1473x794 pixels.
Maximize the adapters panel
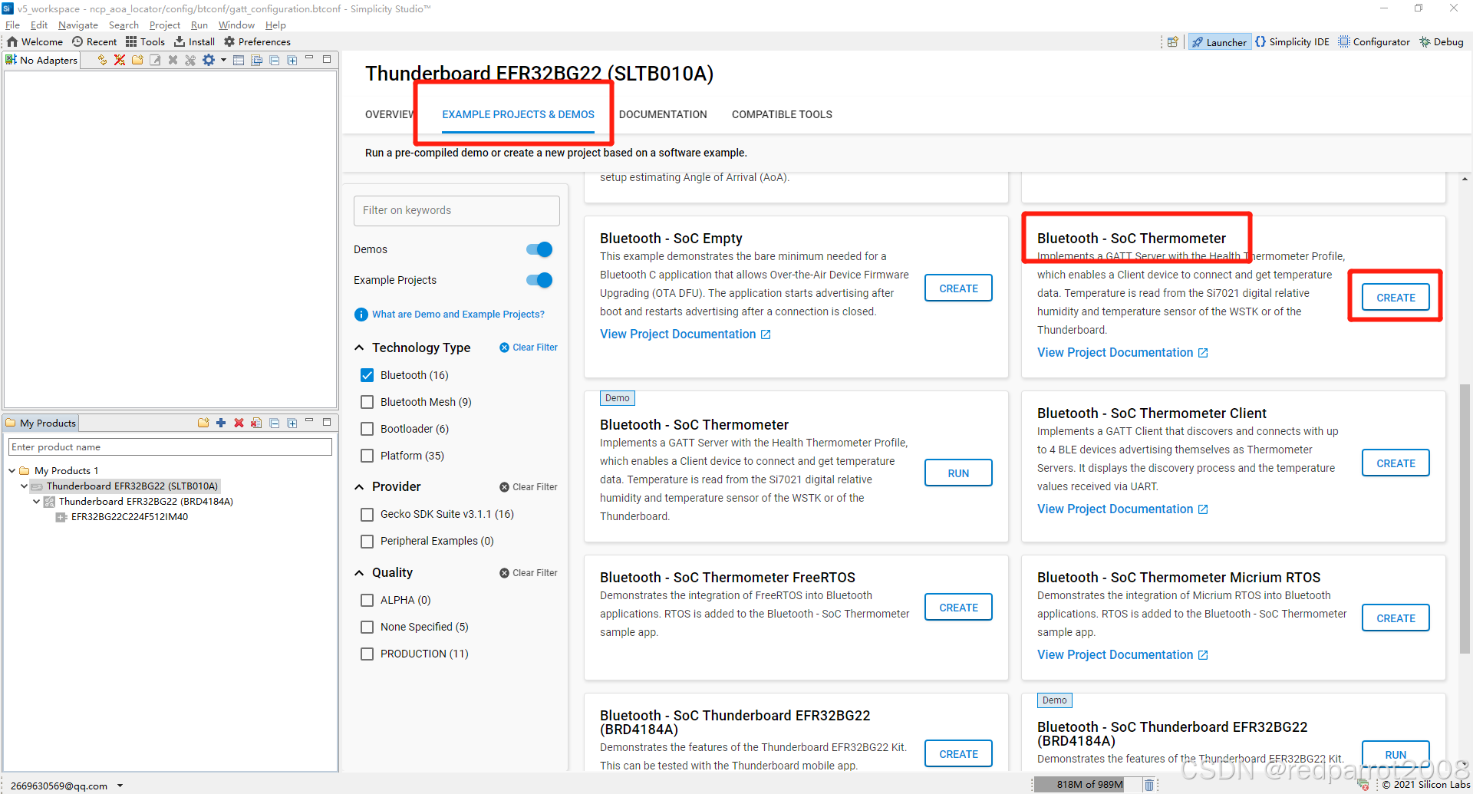click(x=327, y=59)
